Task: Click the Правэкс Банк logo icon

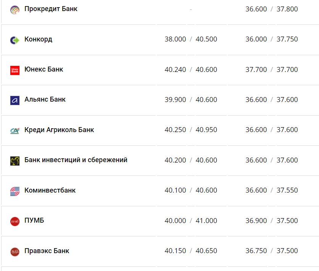Action: pos(15,252)
